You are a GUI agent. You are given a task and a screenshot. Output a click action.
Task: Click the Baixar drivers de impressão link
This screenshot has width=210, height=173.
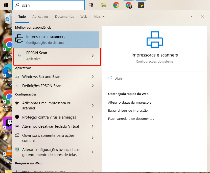(x=128, y=111)
